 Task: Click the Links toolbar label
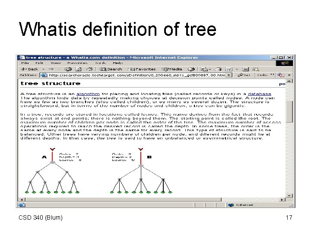click(263, 75)
